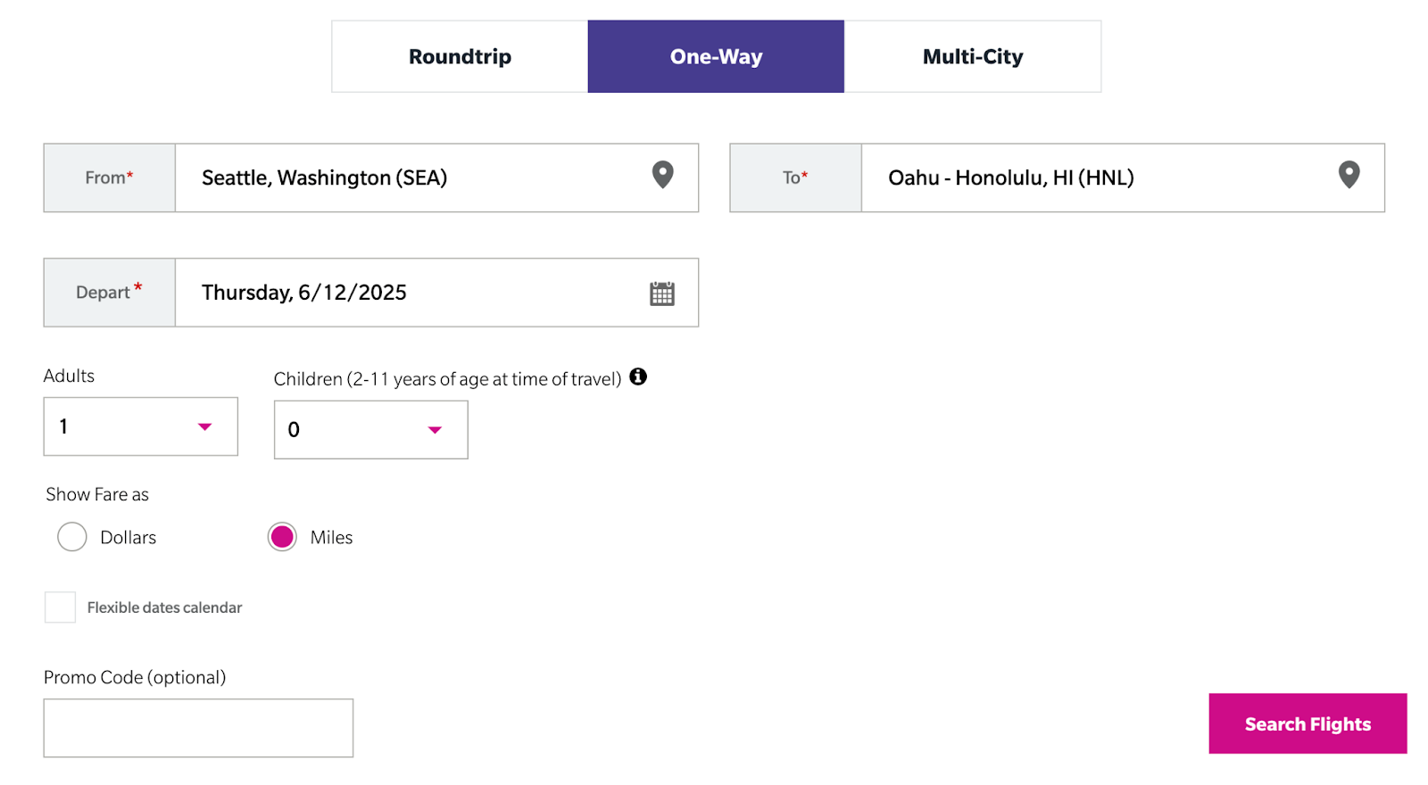
Task: Click the Search Flights button
Action: point(1308,723)
